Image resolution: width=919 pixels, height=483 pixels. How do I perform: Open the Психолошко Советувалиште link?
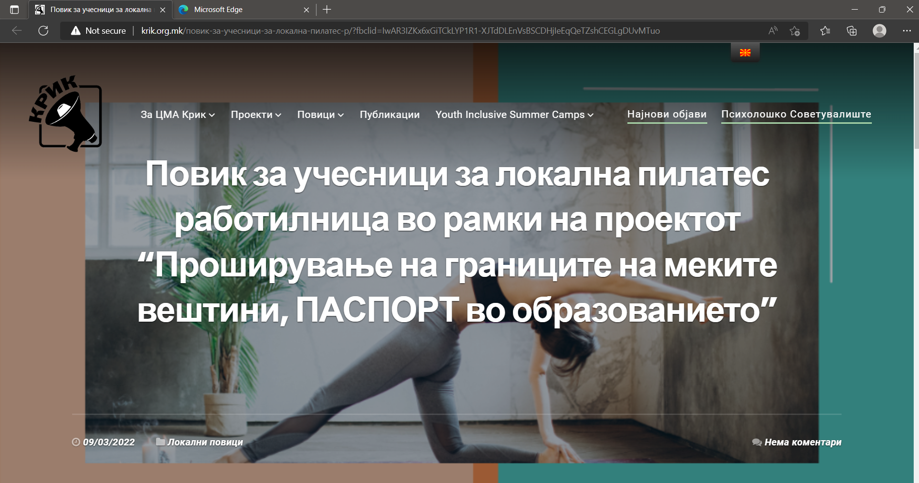point(796,114)
